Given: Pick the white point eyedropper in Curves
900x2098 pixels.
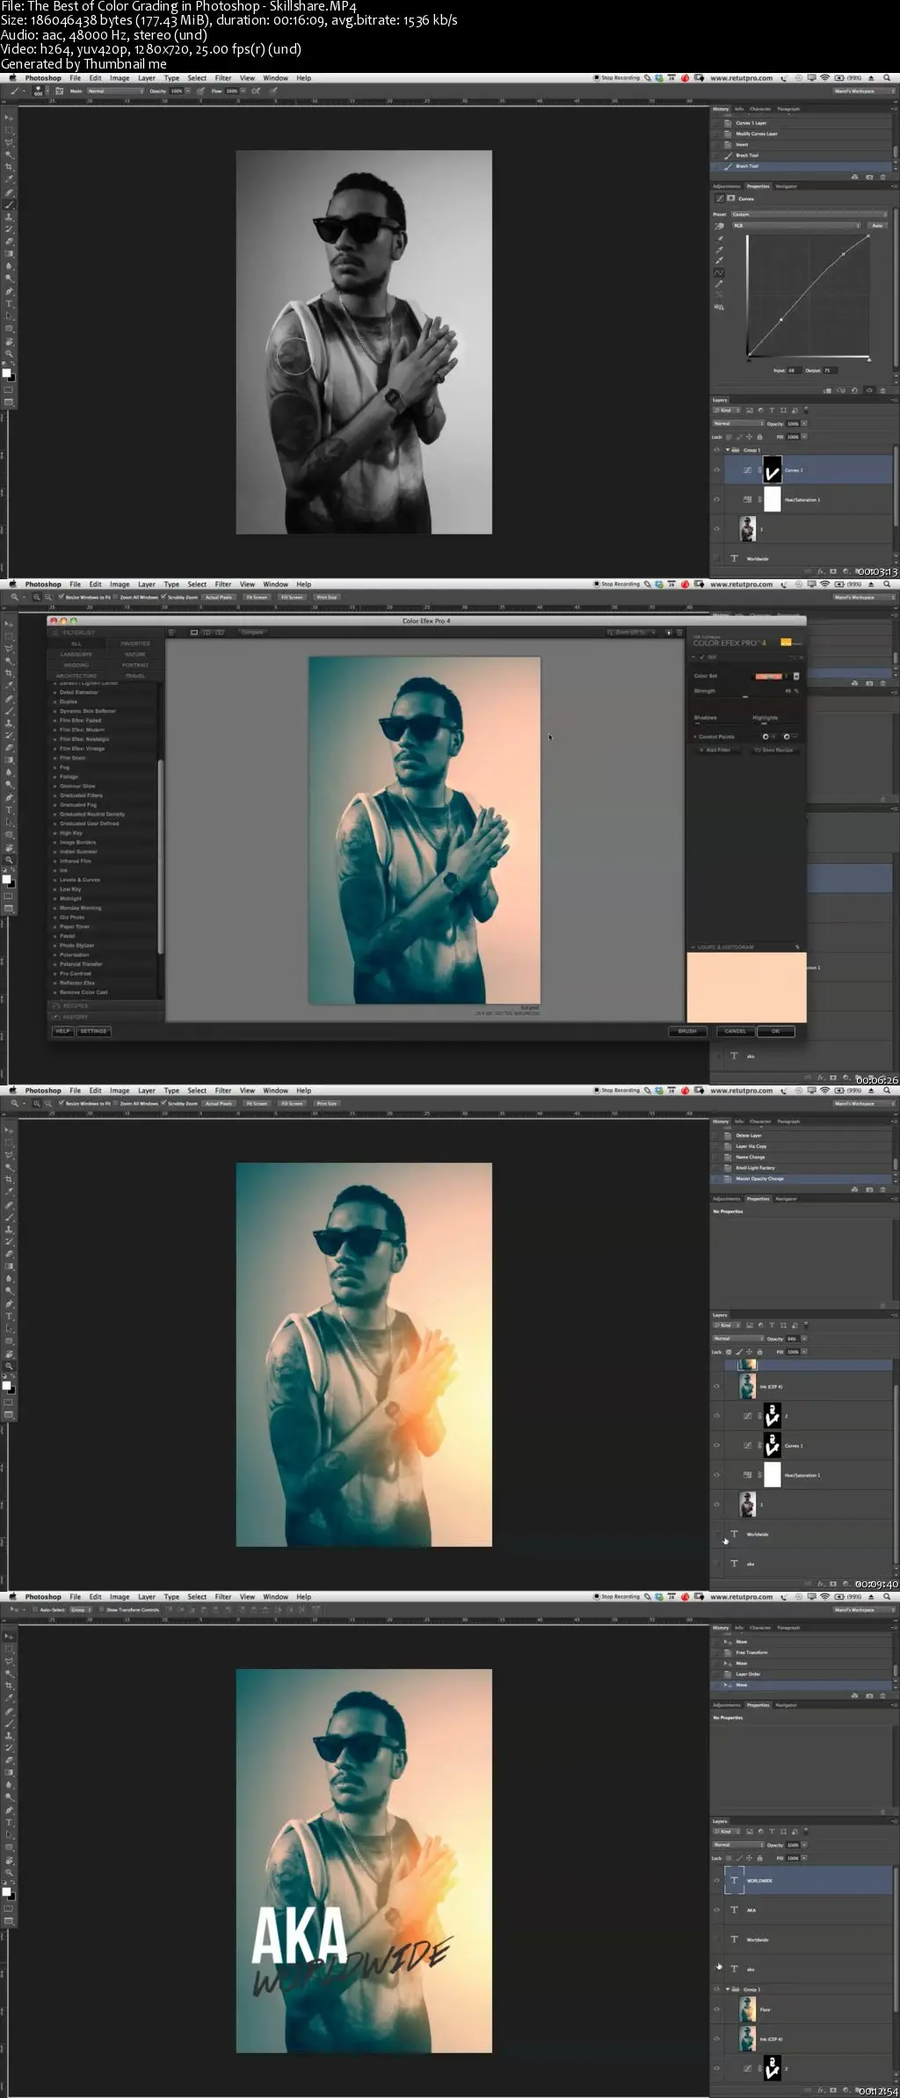Looking at the screenshot, I should coord(719,261).
